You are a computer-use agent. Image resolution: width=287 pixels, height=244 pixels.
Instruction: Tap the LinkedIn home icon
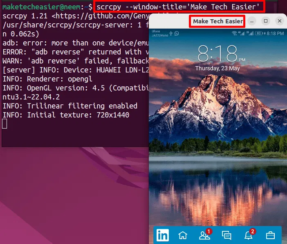183,235
